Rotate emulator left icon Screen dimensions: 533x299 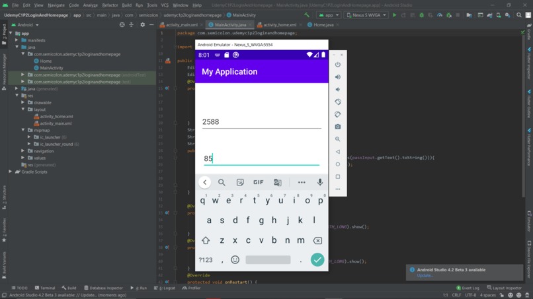pyautogui.click(x=337, y=102)
